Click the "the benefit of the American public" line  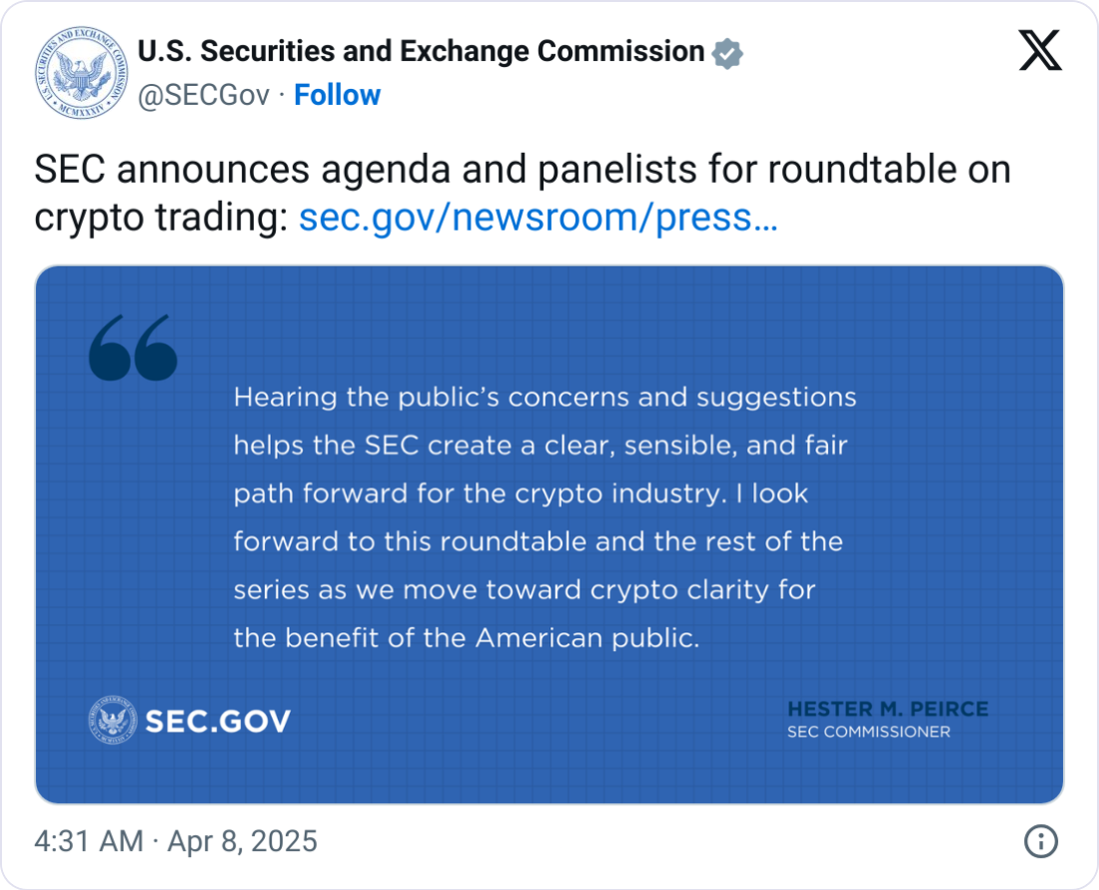466,637
